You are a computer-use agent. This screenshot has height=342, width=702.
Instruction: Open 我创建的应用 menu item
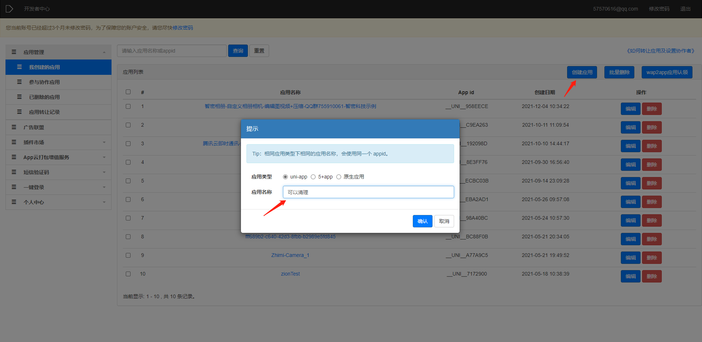click(x=58, y=67)
